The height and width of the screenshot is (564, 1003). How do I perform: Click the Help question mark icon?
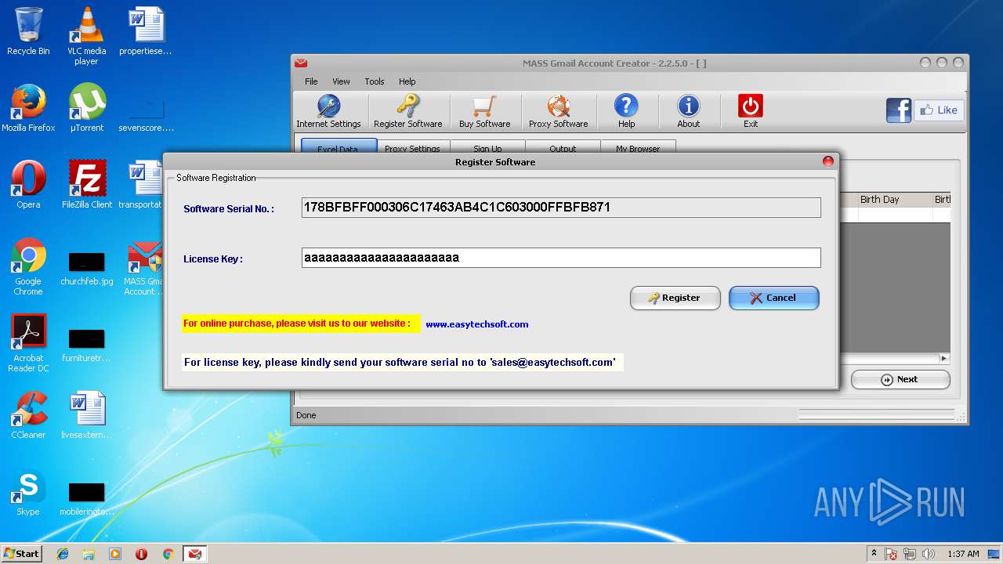pyautogui.click(x=626, y=111)
